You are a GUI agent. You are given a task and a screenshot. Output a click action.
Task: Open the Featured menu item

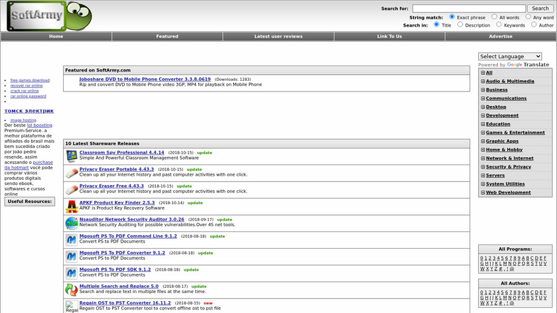coord(167,36)
